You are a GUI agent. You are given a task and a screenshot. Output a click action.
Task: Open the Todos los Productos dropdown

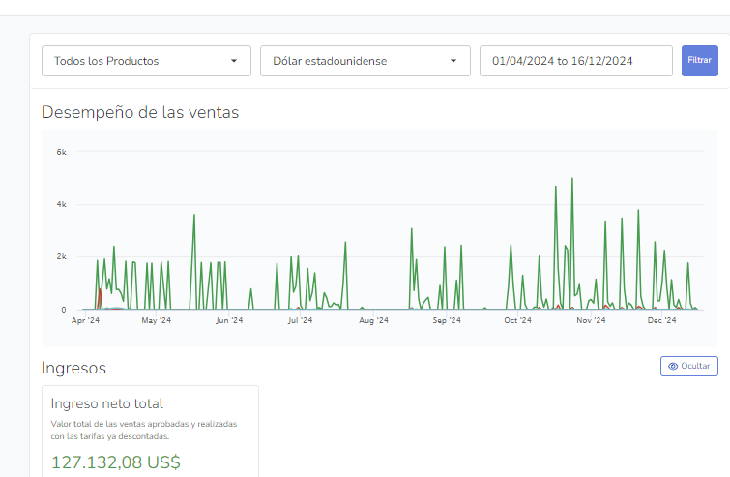point(145,61)
